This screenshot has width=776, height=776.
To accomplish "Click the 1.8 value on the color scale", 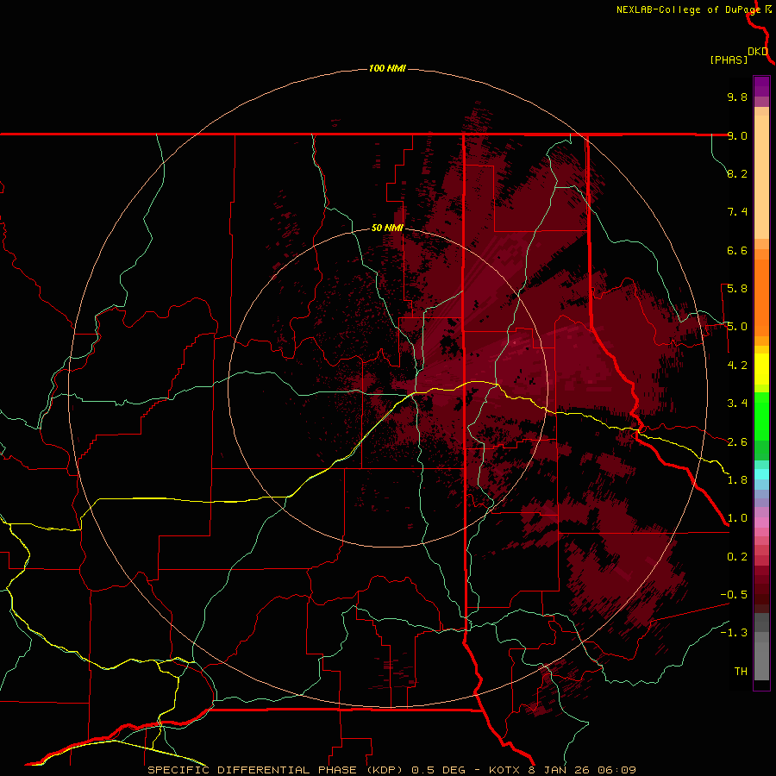I will (x=737, y=480).
